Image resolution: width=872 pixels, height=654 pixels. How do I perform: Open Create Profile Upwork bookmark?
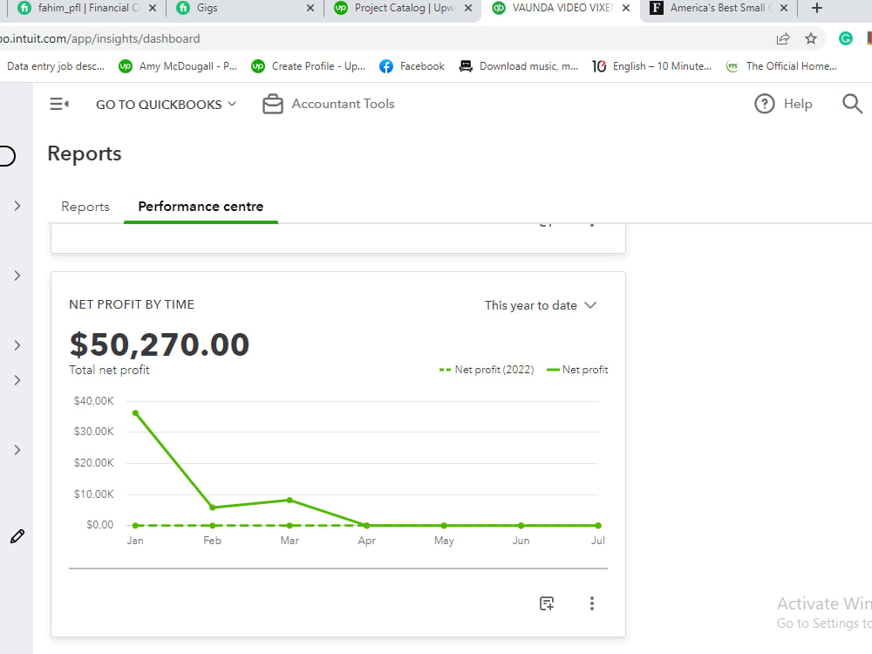pyautogui.click(x=309, y=66)
